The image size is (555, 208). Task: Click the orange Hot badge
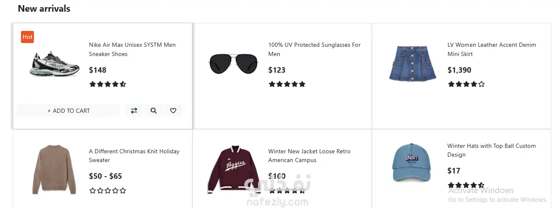(28, 37)
